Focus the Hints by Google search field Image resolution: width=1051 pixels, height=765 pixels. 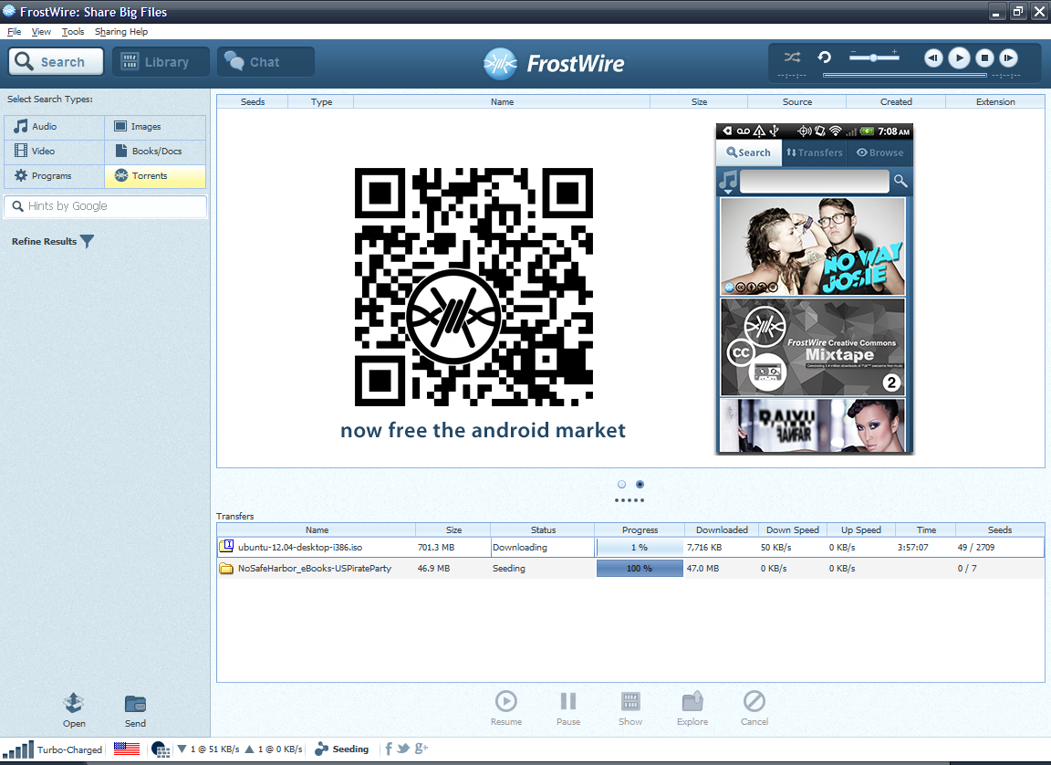[106, 206]
